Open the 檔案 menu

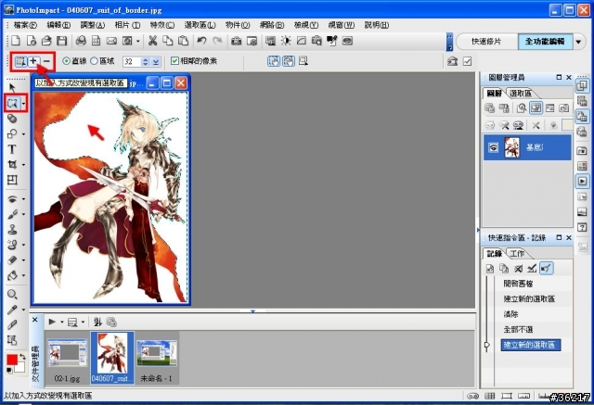25,25
